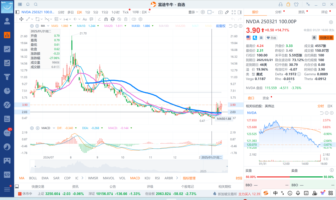Image resolution: width=336 pixels, height=200 pixels.
Task: Switch to 资讯 tab in right panel
Action: (x=301, y=12)
